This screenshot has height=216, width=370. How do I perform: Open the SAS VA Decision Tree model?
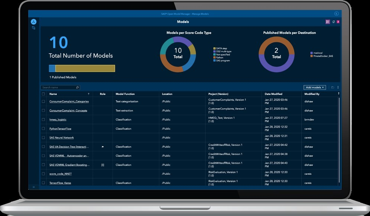[69, 147]
